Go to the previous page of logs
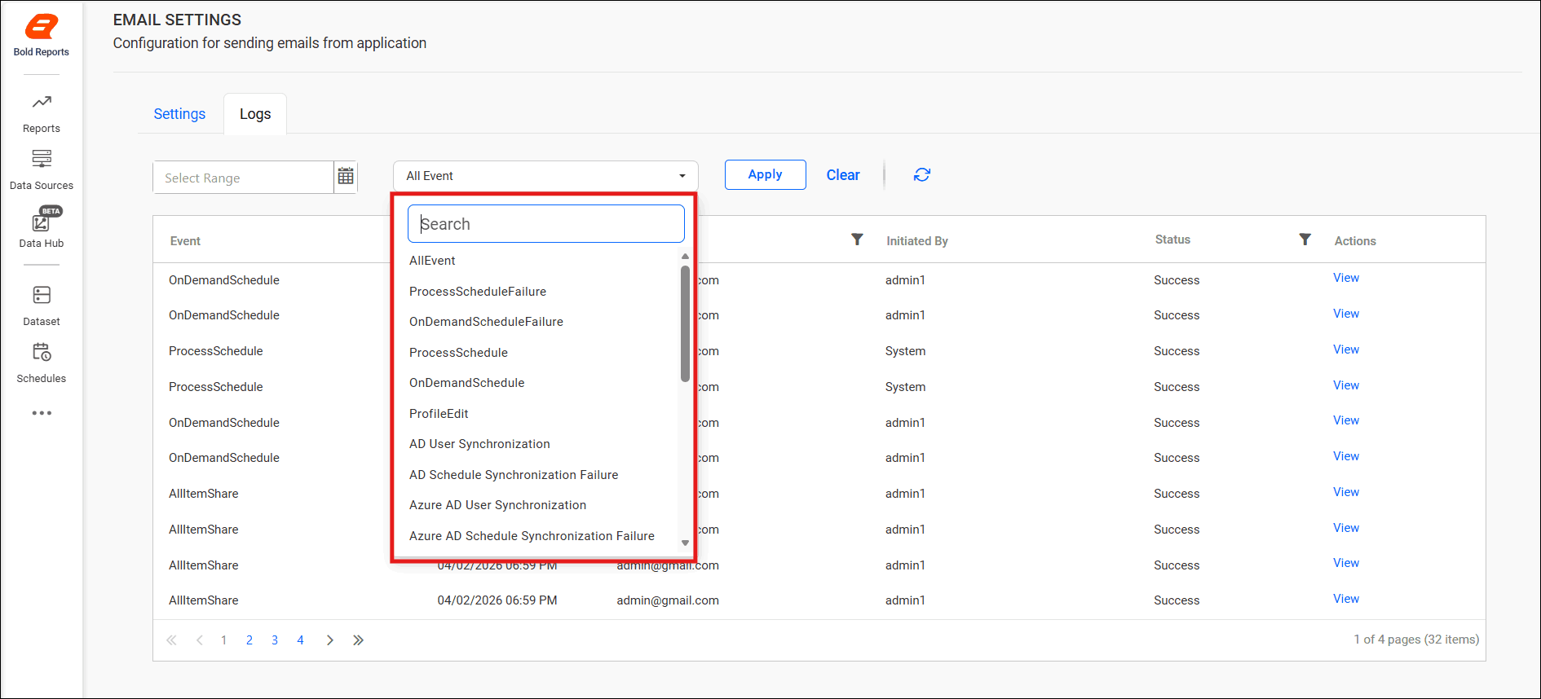1541x699 pixels. (x=199, y=640)
